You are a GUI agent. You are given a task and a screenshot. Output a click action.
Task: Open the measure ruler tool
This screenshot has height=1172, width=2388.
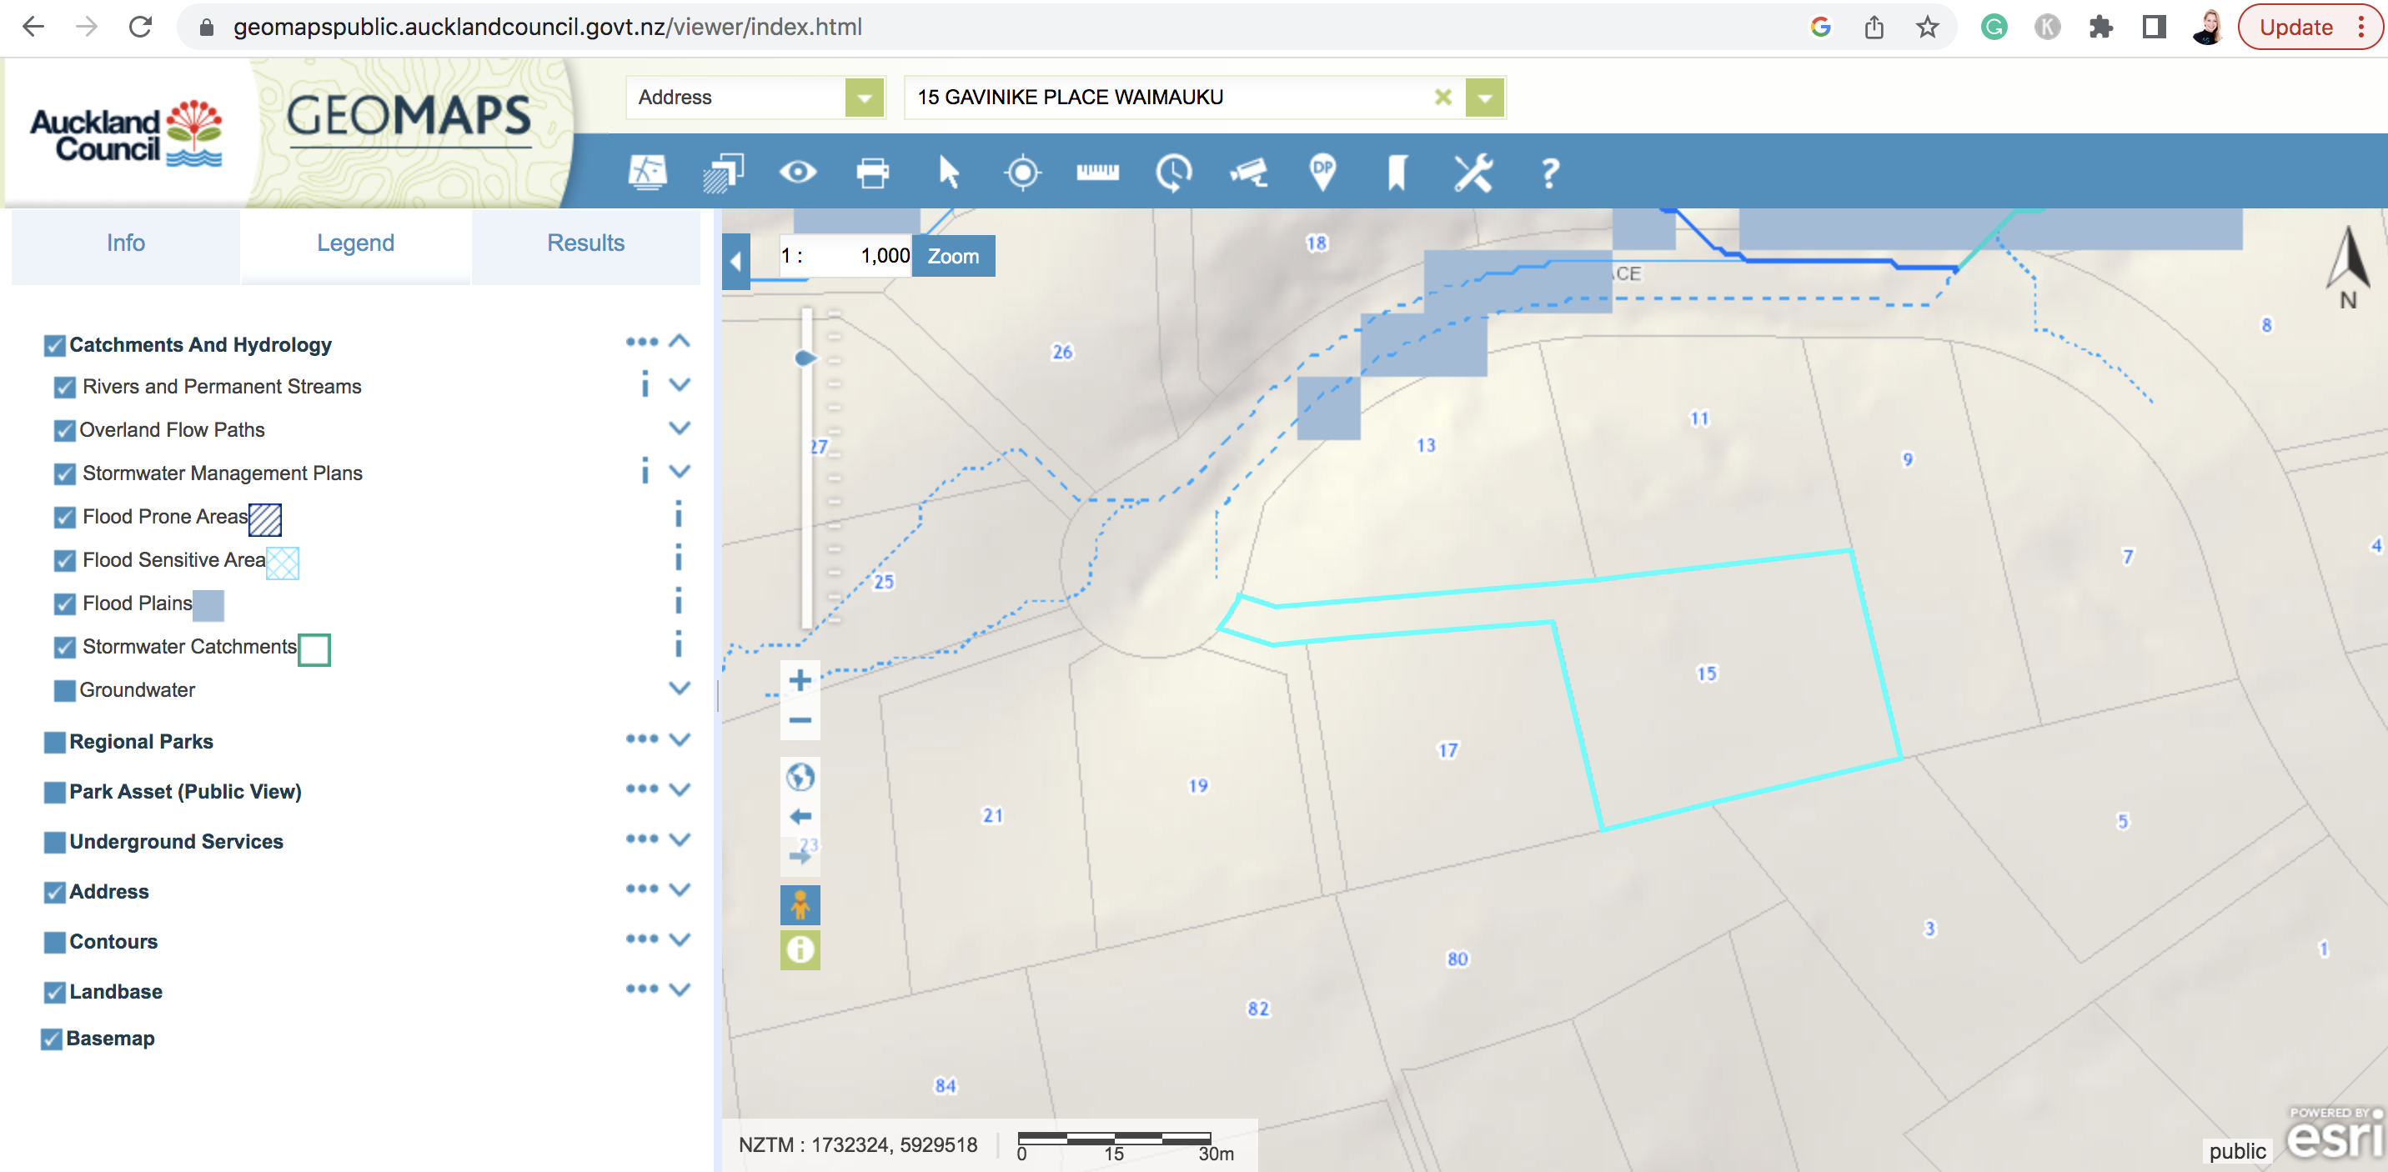1097,173
